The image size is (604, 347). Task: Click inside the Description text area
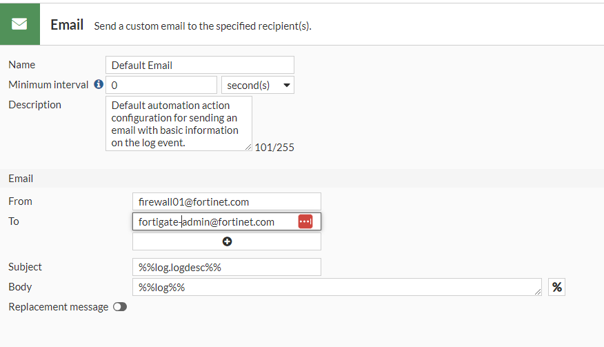[x=178, y=123]
